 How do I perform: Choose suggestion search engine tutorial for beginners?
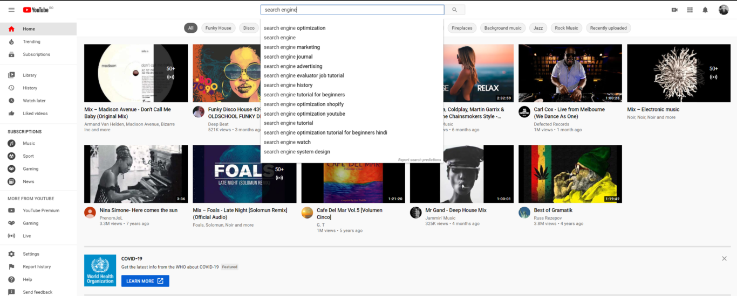pos(352,95)
